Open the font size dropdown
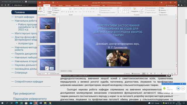The image size is (187, 105). coord(74,9)
